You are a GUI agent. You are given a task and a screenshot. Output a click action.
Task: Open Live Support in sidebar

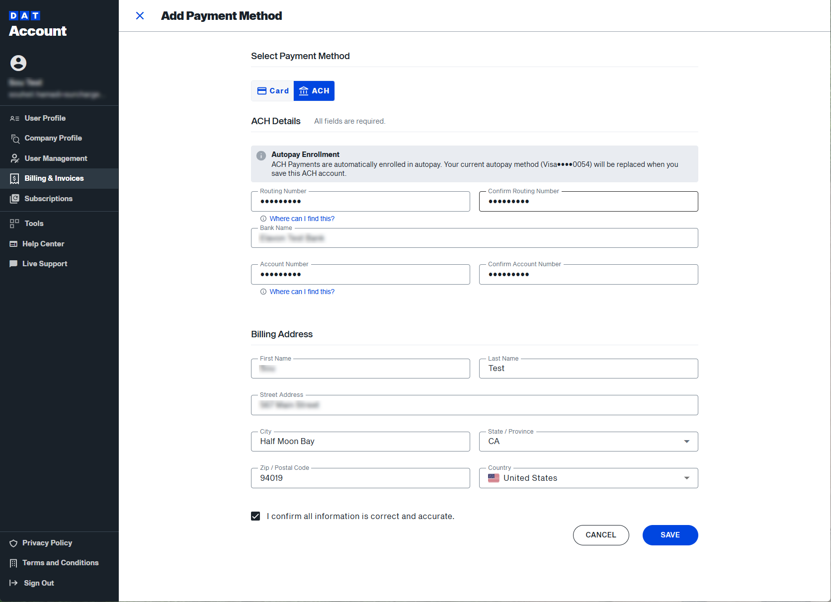(x=59, y=264)
